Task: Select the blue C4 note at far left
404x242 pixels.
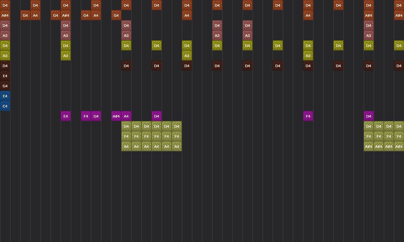Action: (x=5, y=106)
